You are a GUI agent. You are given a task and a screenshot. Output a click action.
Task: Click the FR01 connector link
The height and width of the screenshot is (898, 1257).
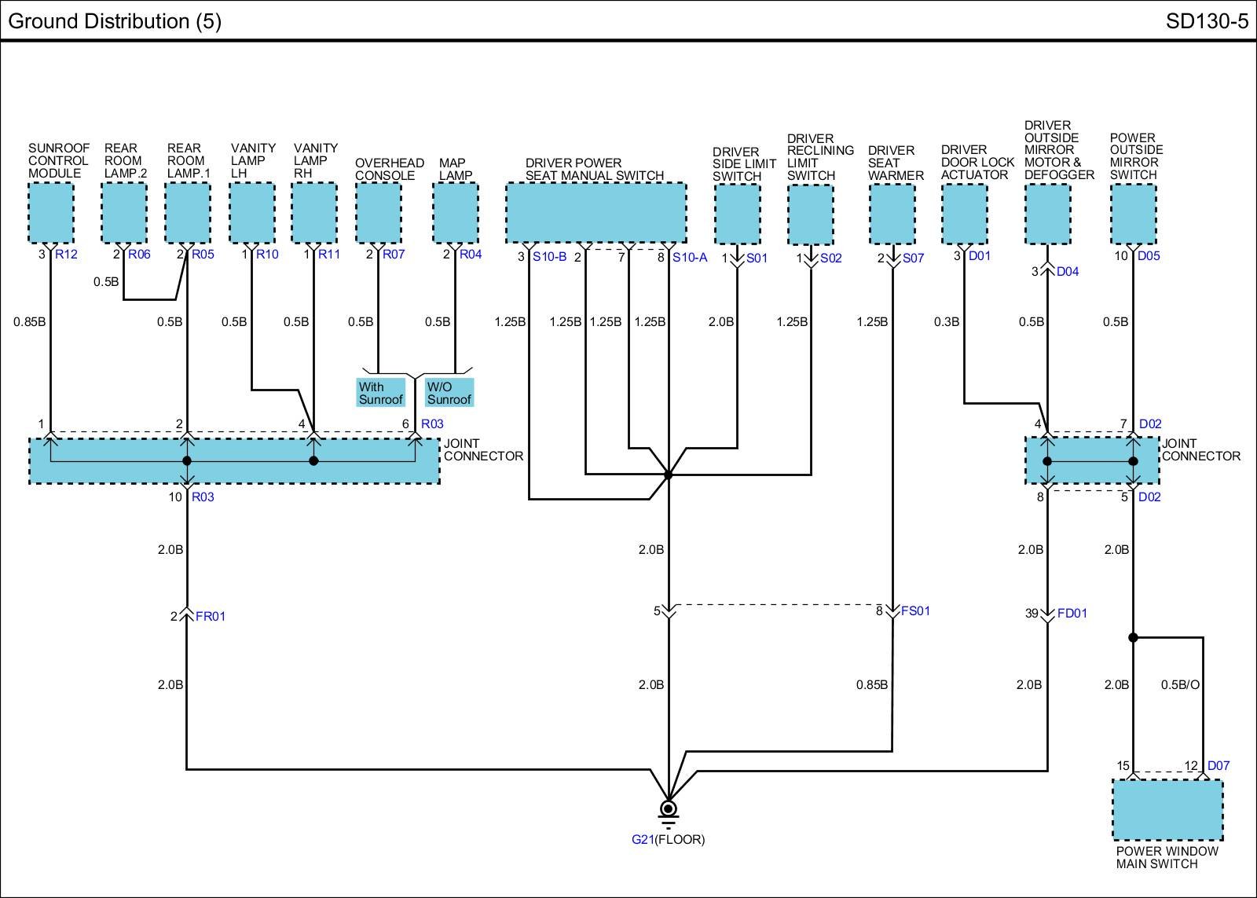pos(210,617)
